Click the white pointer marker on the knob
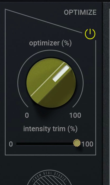The image size is (110, 185). coord(61,73)
